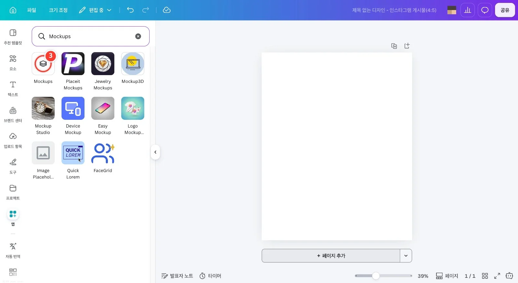Screen dimensions: 518x283
Task: Open 자동 번역 sidebar tab
Action: click(13, 251)
